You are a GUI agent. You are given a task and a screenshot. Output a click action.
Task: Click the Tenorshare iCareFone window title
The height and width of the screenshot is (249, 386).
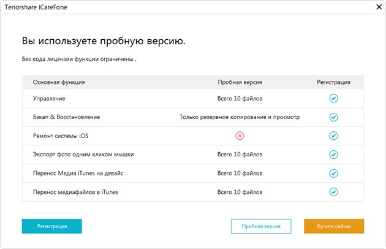click(36, 7)
